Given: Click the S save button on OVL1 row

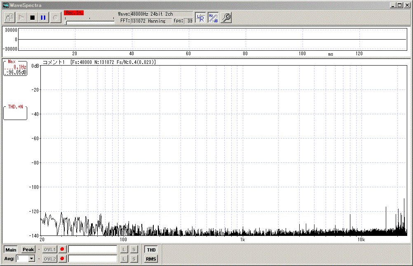Looking at the screenshot, I should click(x=134, y=250).
